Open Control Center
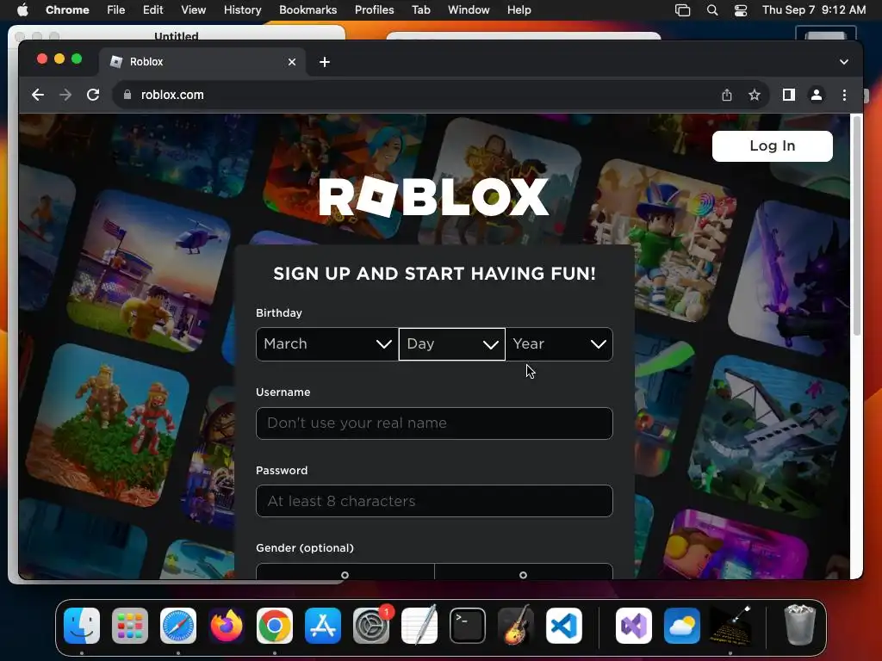The image size is (882, 661). [x=741, y=10]
